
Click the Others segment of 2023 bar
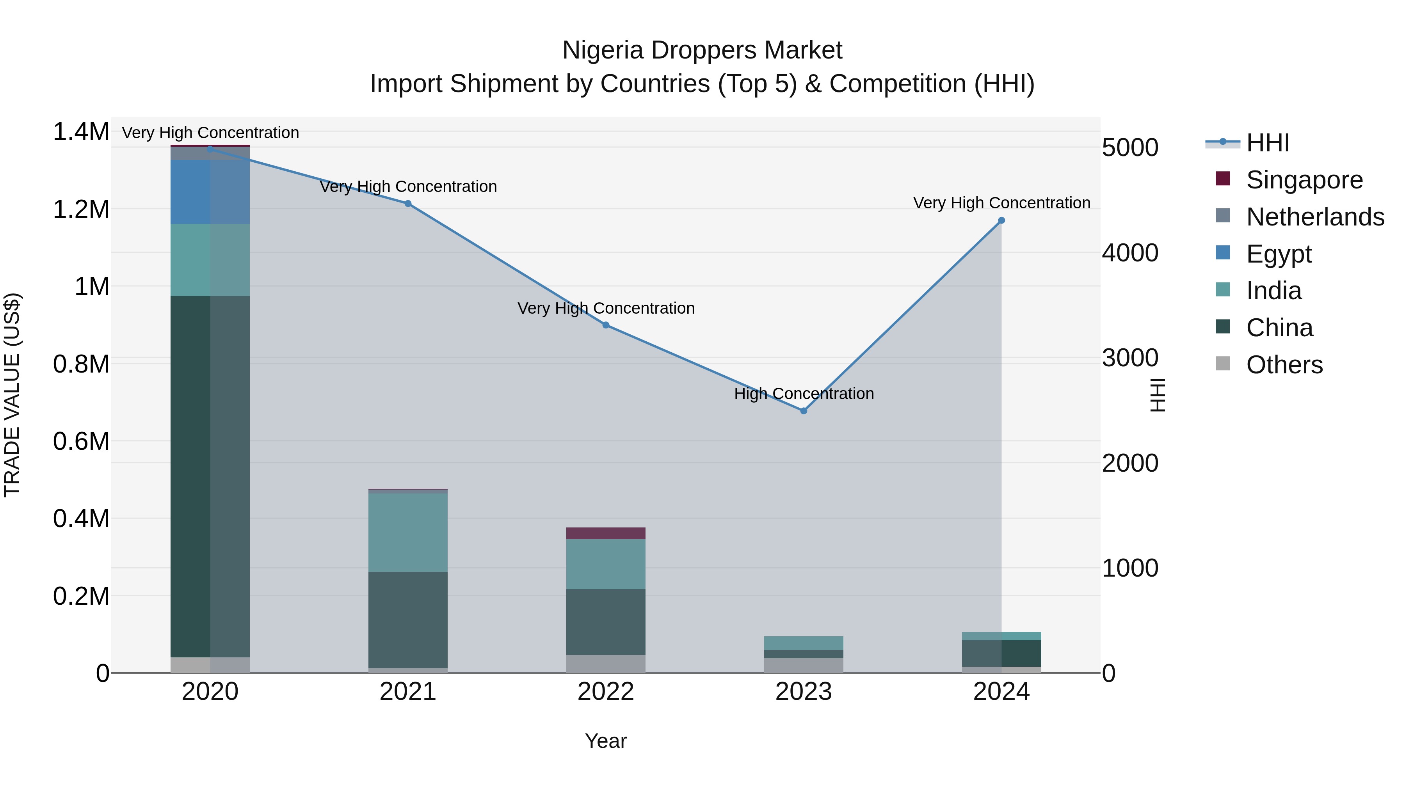point(804,665)
